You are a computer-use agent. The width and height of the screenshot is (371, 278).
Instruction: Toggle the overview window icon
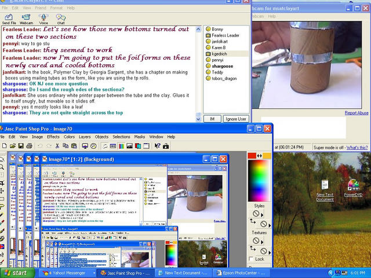(147, 146)
